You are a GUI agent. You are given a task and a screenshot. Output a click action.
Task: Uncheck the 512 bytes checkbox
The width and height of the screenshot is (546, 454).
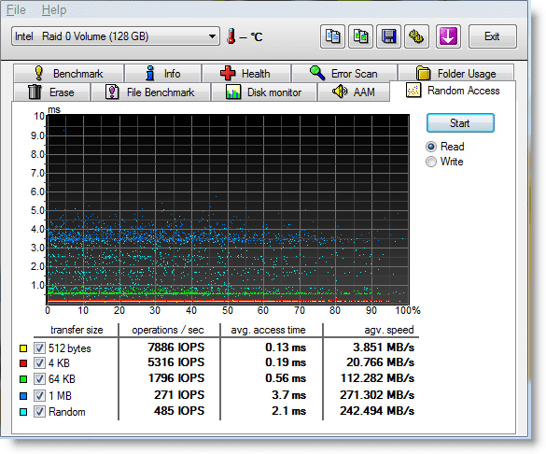39,348
